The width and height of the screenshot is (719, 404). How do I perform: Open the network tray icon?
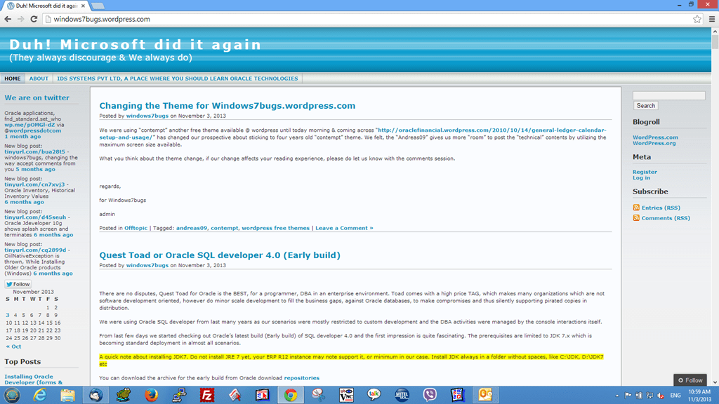[x=649, y=396]
